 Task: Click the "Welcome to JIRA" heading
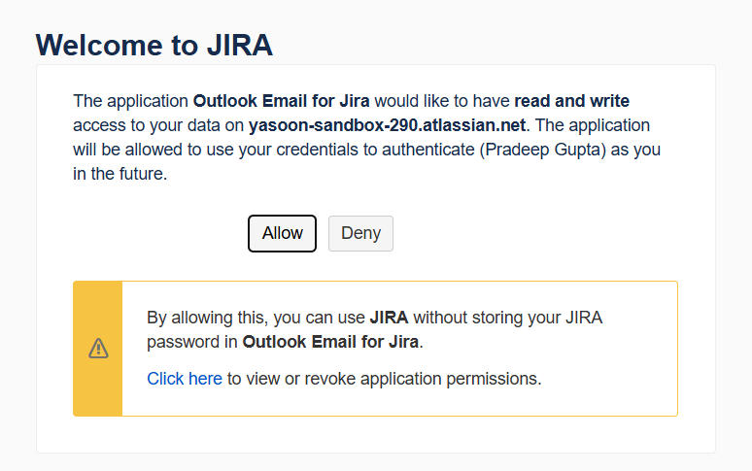click(x=154, y=45)
